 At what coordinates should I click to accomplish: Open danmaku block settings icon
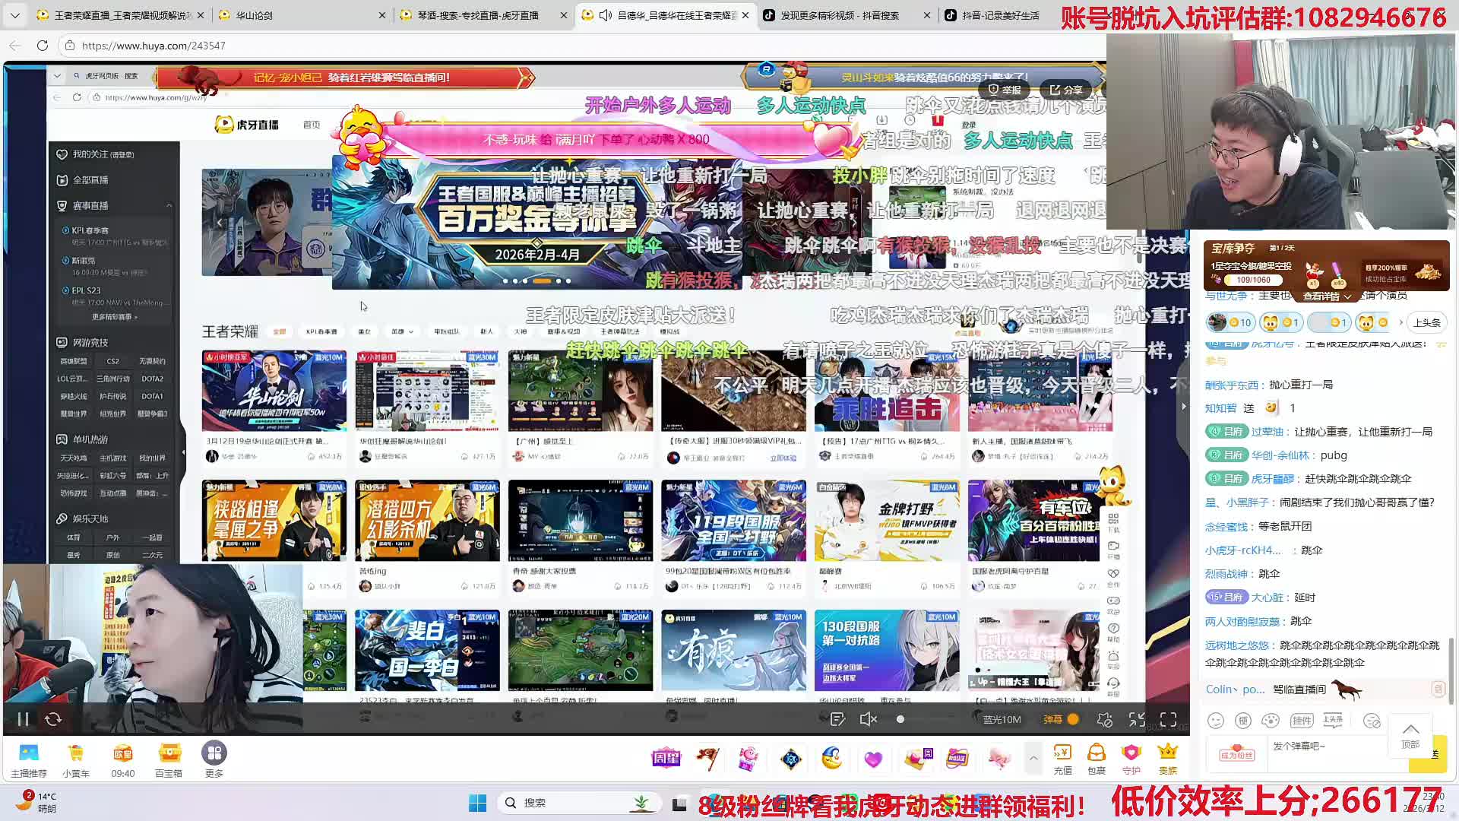(x=1104, y=719)
